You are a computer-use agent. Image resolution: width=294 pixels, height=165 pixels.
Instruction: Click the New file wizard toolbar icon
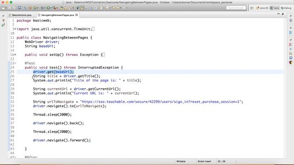tap(3, 8)
